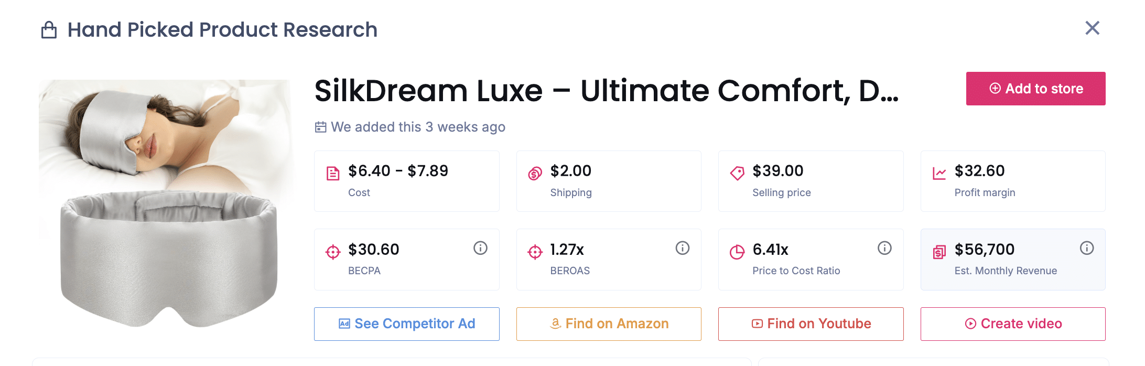Open the BEROAS info tooltip
Image resolution: width=1145 pixels, height=366 pixels.
pyautogui.click(x=682, y=249)
